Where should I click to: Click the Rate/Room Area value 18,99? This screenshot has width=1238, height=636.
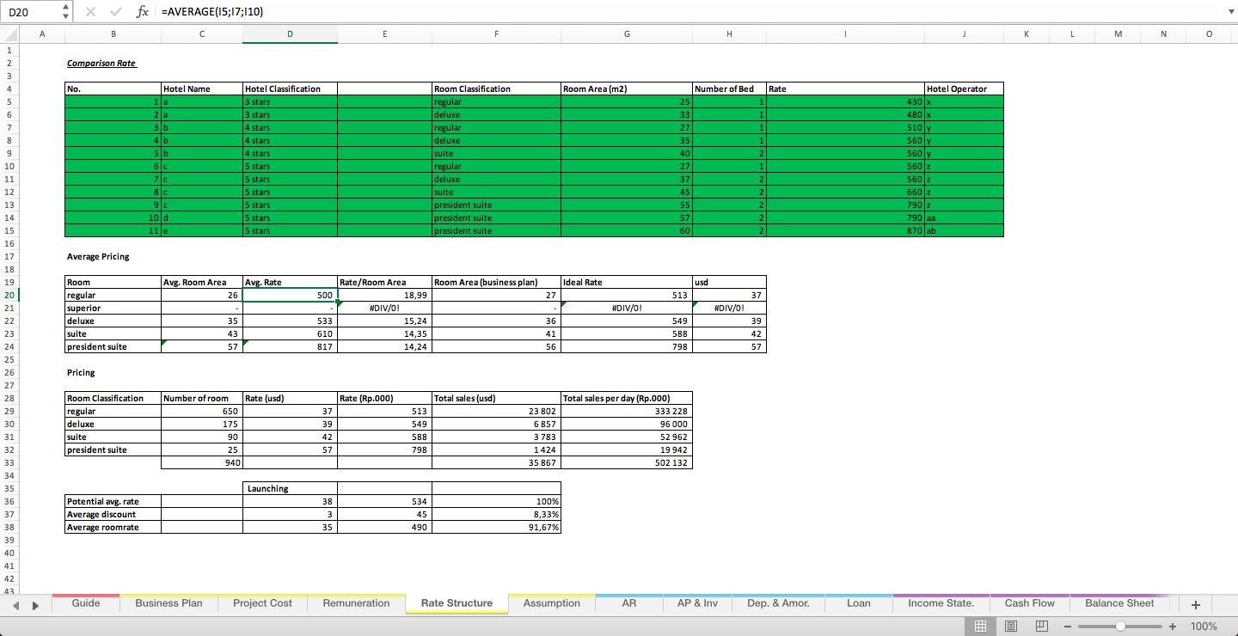[x=384, y=295]
